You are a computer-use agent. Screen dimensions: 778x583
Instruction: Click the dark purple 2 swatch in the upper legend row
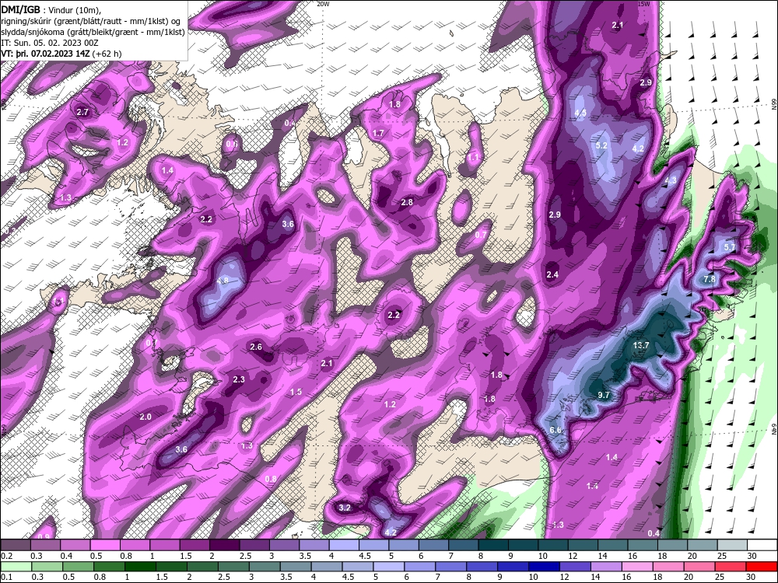pos(225,545)
